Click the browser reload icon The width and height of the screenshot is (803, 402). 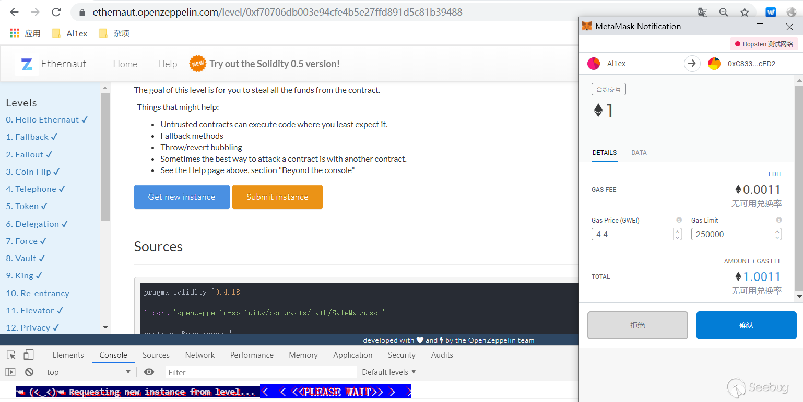(56, 12)
